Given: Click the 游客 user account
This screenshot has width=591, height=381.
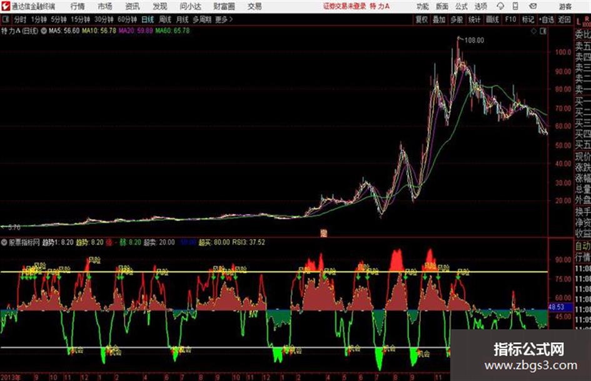Looking at the screenshot, I should point(565,6).
